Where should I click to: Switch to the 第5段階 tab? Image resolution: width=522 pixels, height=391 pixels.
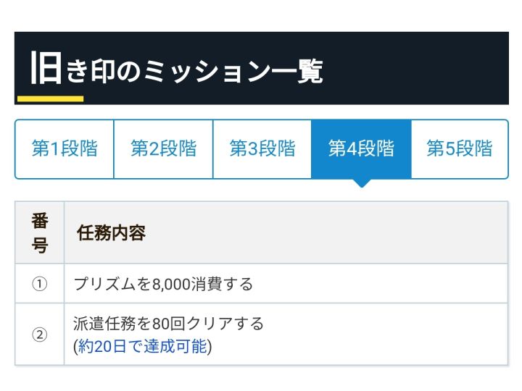point(460,149)
